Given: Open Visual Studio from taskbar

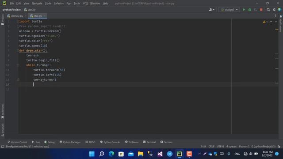Looking at the screenshot, I should coord(160,154).
